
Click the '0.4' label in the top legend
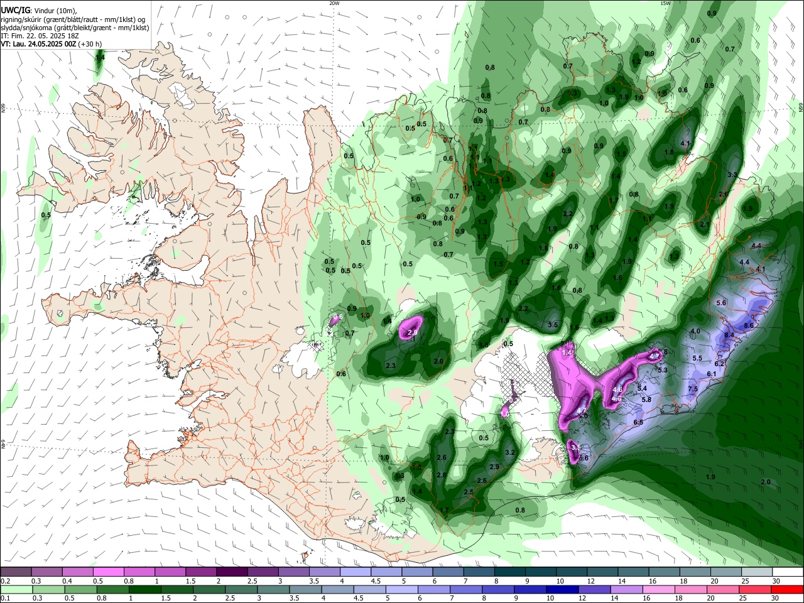tap(67, 581)
